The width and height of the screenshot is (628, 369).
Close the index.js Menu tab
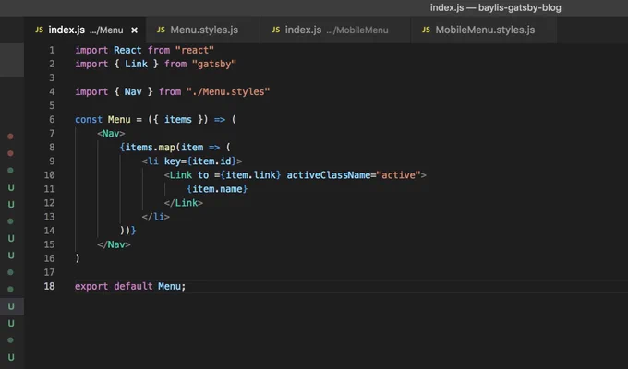135,30
